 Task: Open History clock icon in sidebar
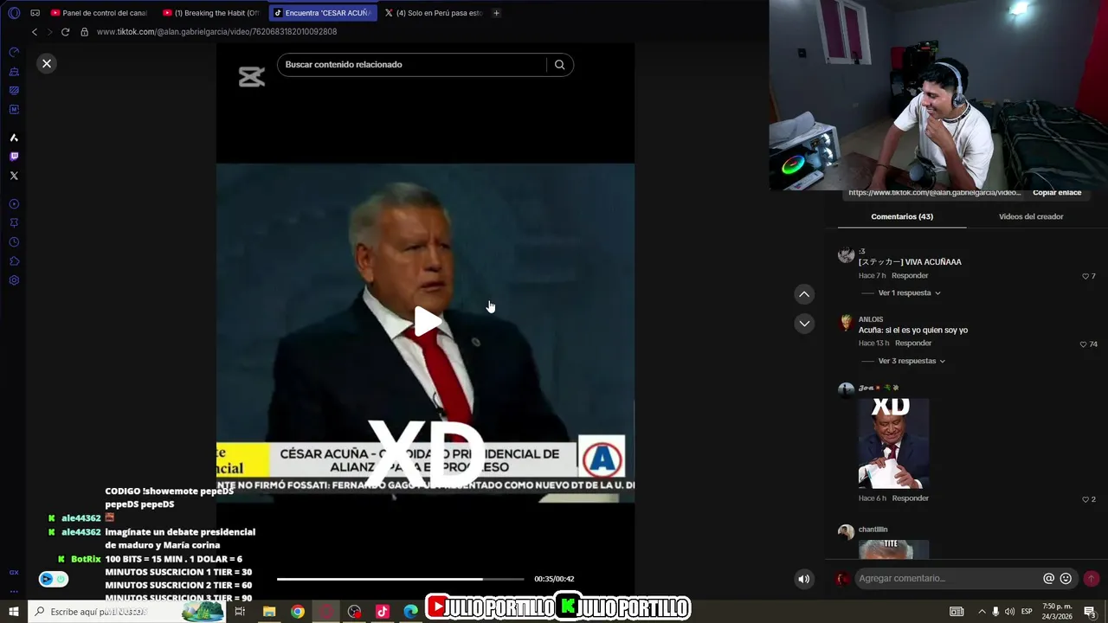point(14,242)
